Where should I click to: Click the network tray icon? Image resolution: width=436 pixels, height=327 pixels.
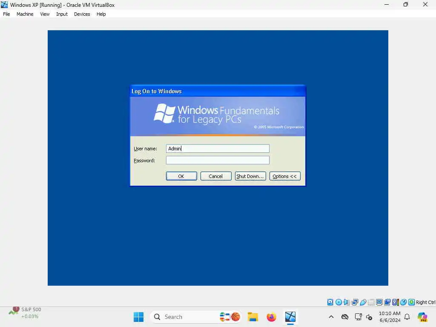(x=358, y=317)
